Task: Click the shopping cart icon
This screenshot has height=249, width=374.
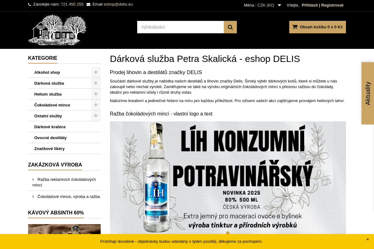Action: [x=295, y=27]
